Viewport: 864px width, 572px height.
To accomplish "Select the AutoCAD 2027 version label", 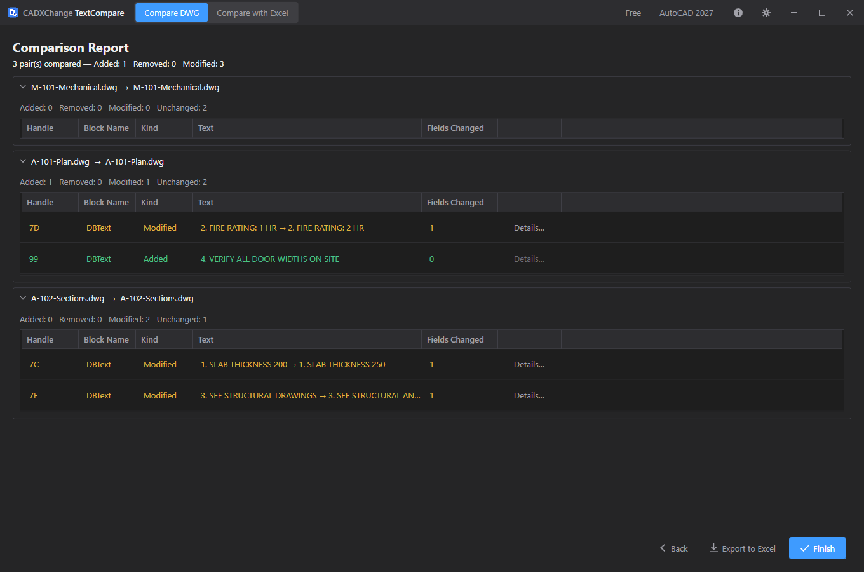I will point(686,13).
